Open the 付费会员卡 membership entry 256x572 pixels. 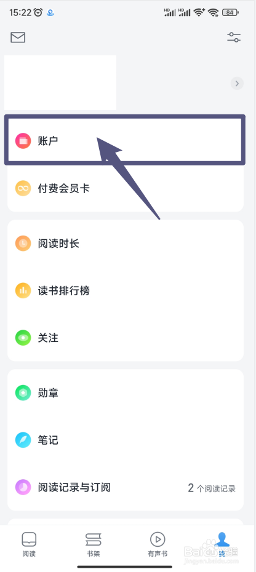pos(126,188)
